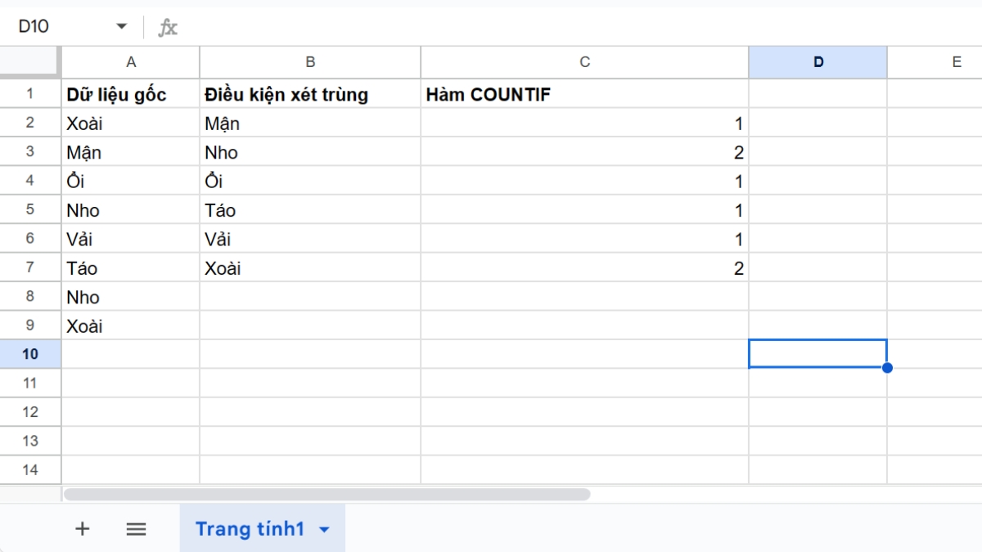Click the blue fill handle dot
The image size is (982, 552).
(x=887, y=368)
